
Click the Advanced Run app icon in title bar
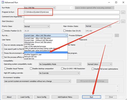[3, 2]
